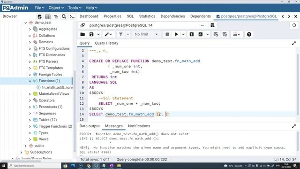This screenshot has width=300, height=169.
Task: Open the Tools menu
Action: tap(75, 8)
